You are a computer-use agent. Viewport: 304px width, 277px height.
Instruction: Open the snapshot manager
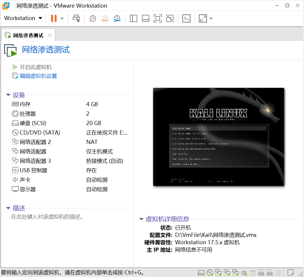[x=117, y=19]
